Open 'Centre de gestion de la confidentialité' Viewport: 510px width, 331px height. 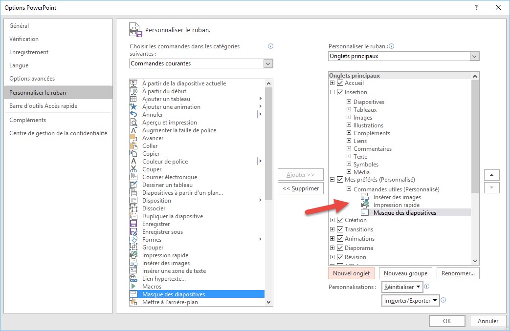58,133
